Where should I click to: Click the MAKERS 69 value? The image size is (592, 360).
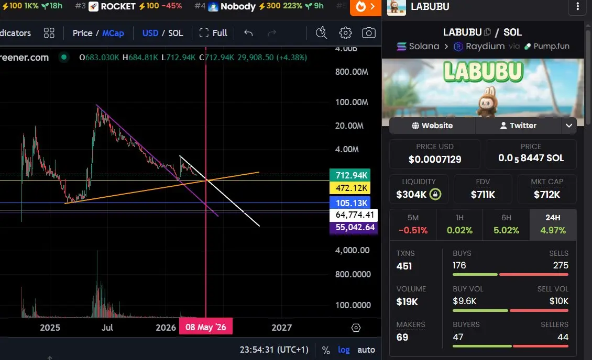point(402,337)
